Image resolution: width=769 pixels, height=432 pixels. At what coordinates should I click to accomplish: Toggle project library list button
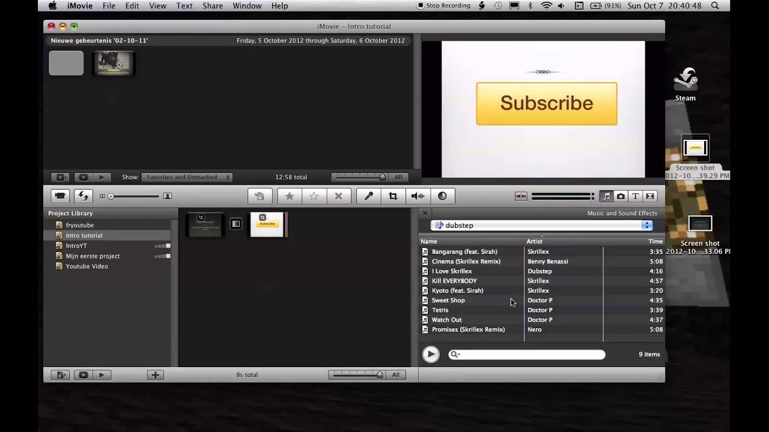click(x=60, y=375)
